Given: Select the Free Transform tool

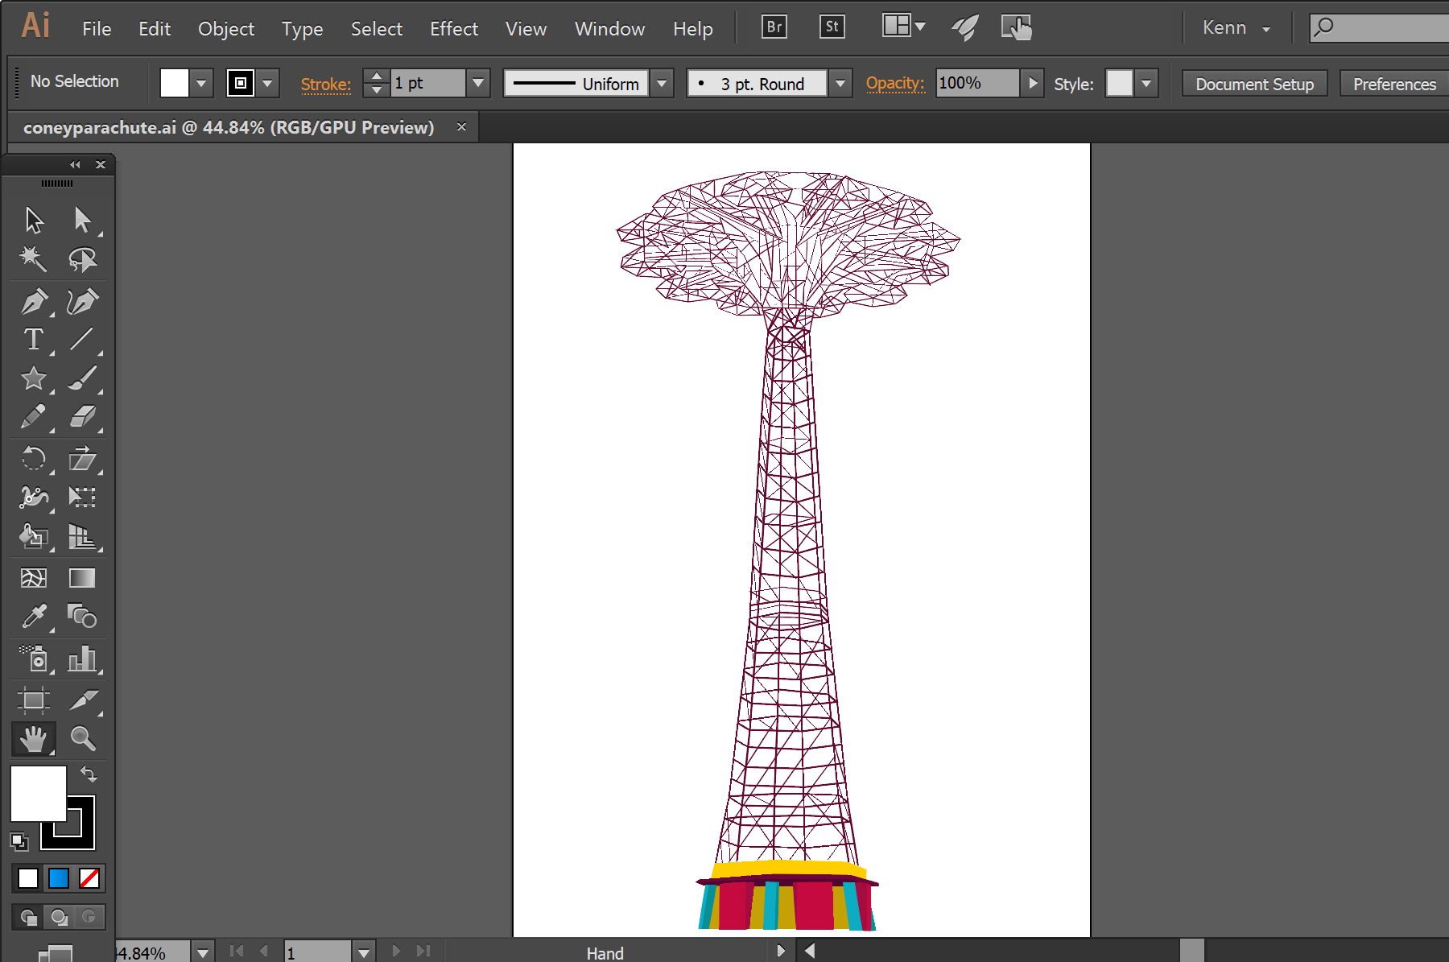Looking at the screenshot, I should click(x=82, y=497).
